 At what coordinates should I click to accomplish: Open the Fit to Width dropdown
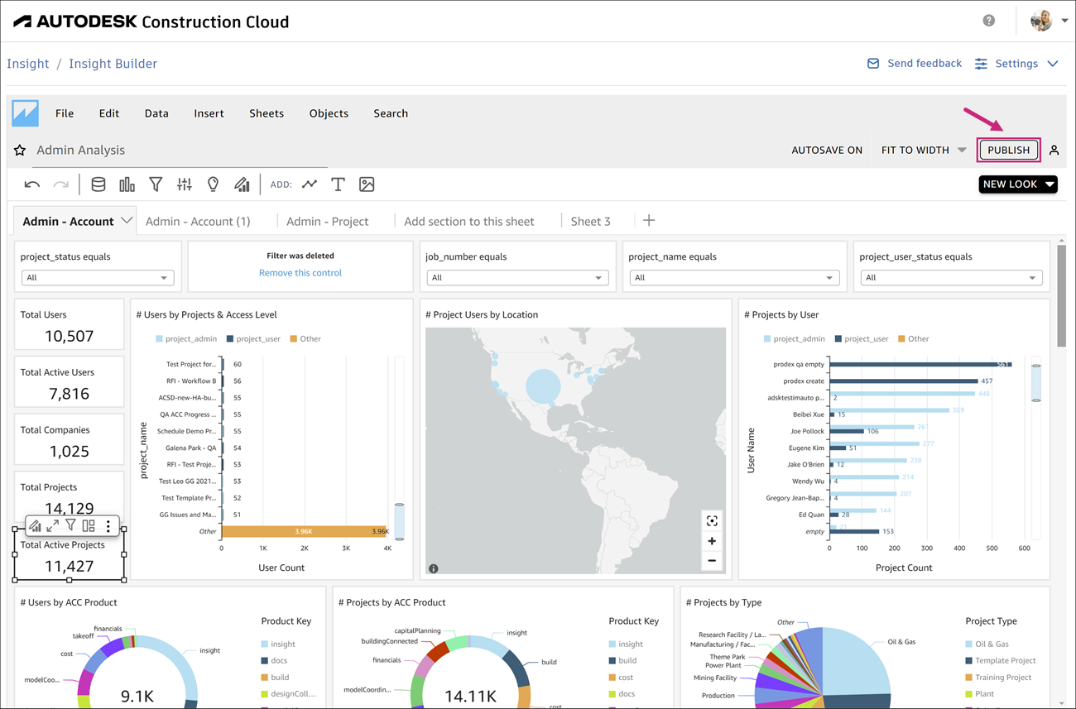924,150
